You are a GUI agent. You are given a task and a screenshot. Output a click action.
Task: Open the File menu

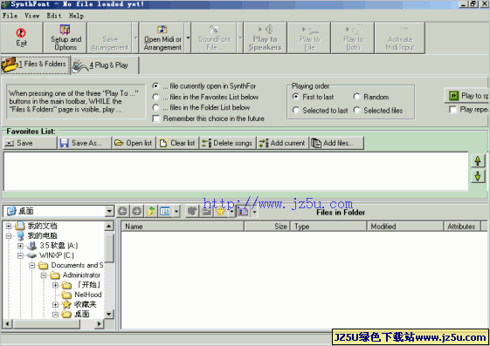coord(10,16)
